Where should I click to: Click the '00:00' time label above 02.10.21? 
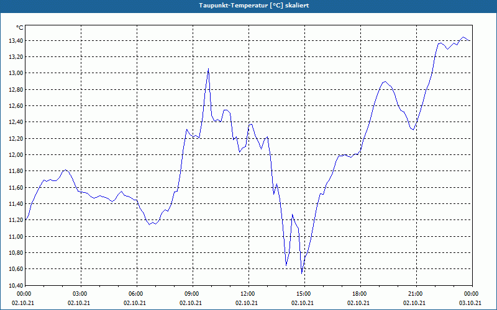click(x=23, y=294)
